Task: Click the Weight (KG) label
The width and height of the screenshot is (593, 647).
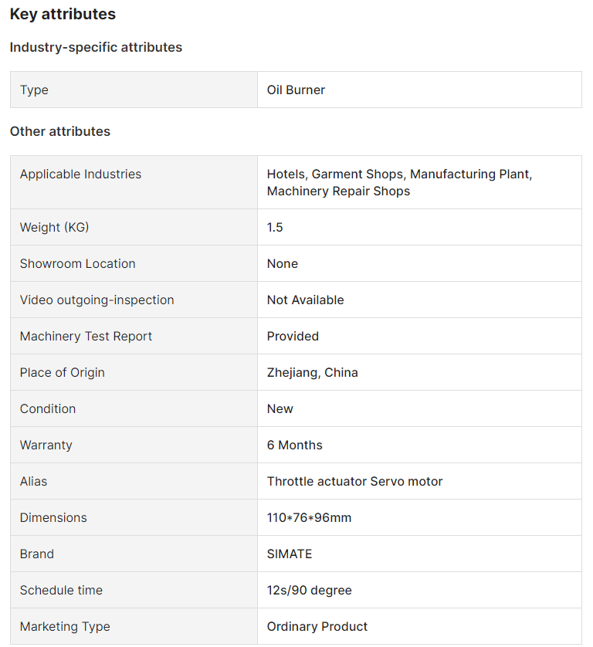Action: pyautogui.click(x=55, y=227)
